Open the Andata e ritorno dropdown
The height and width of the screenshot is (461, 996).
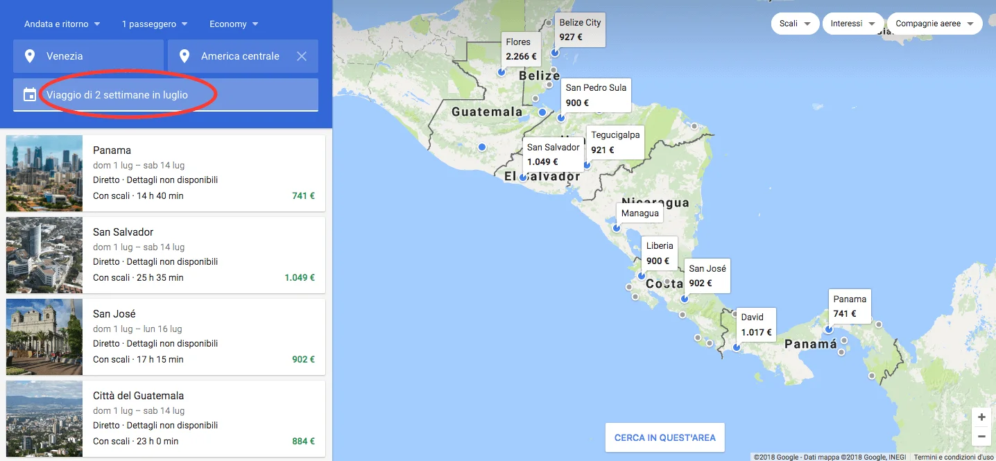62,24
